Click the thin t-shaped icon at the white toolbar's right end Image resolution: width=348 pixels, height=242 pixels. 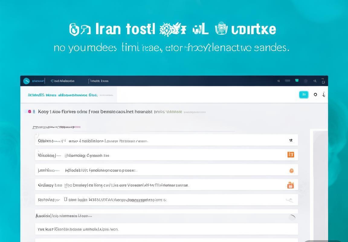324,95
